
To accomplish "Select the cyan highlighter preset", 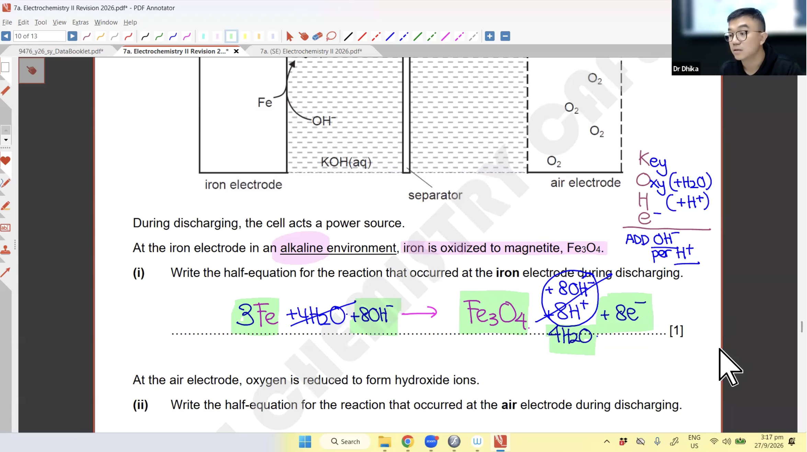I will 203,36.
